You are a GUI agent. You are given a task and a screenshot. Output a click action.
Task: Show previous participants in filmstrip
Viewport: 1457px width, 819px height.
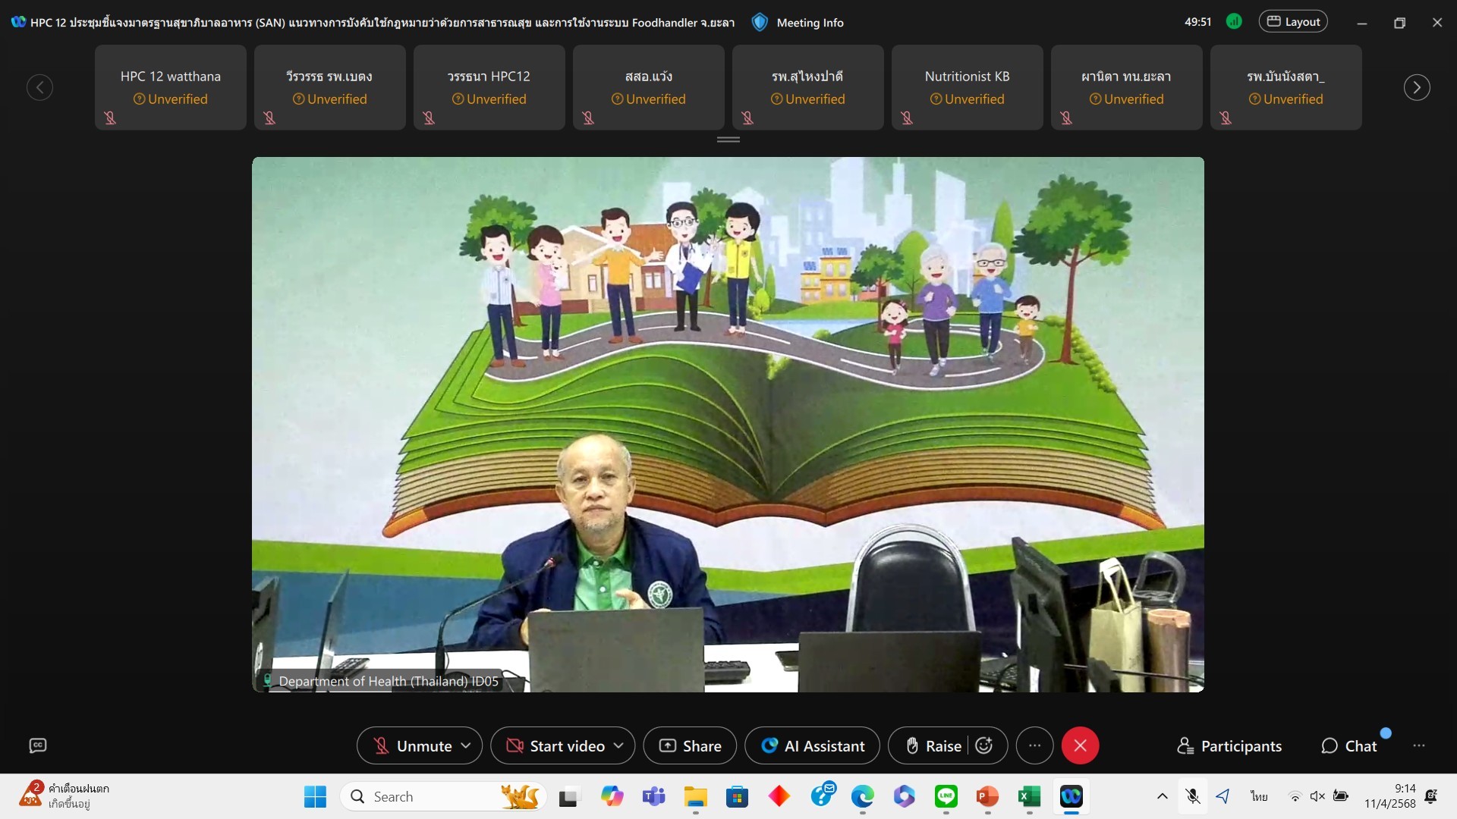tap(39, 87)
